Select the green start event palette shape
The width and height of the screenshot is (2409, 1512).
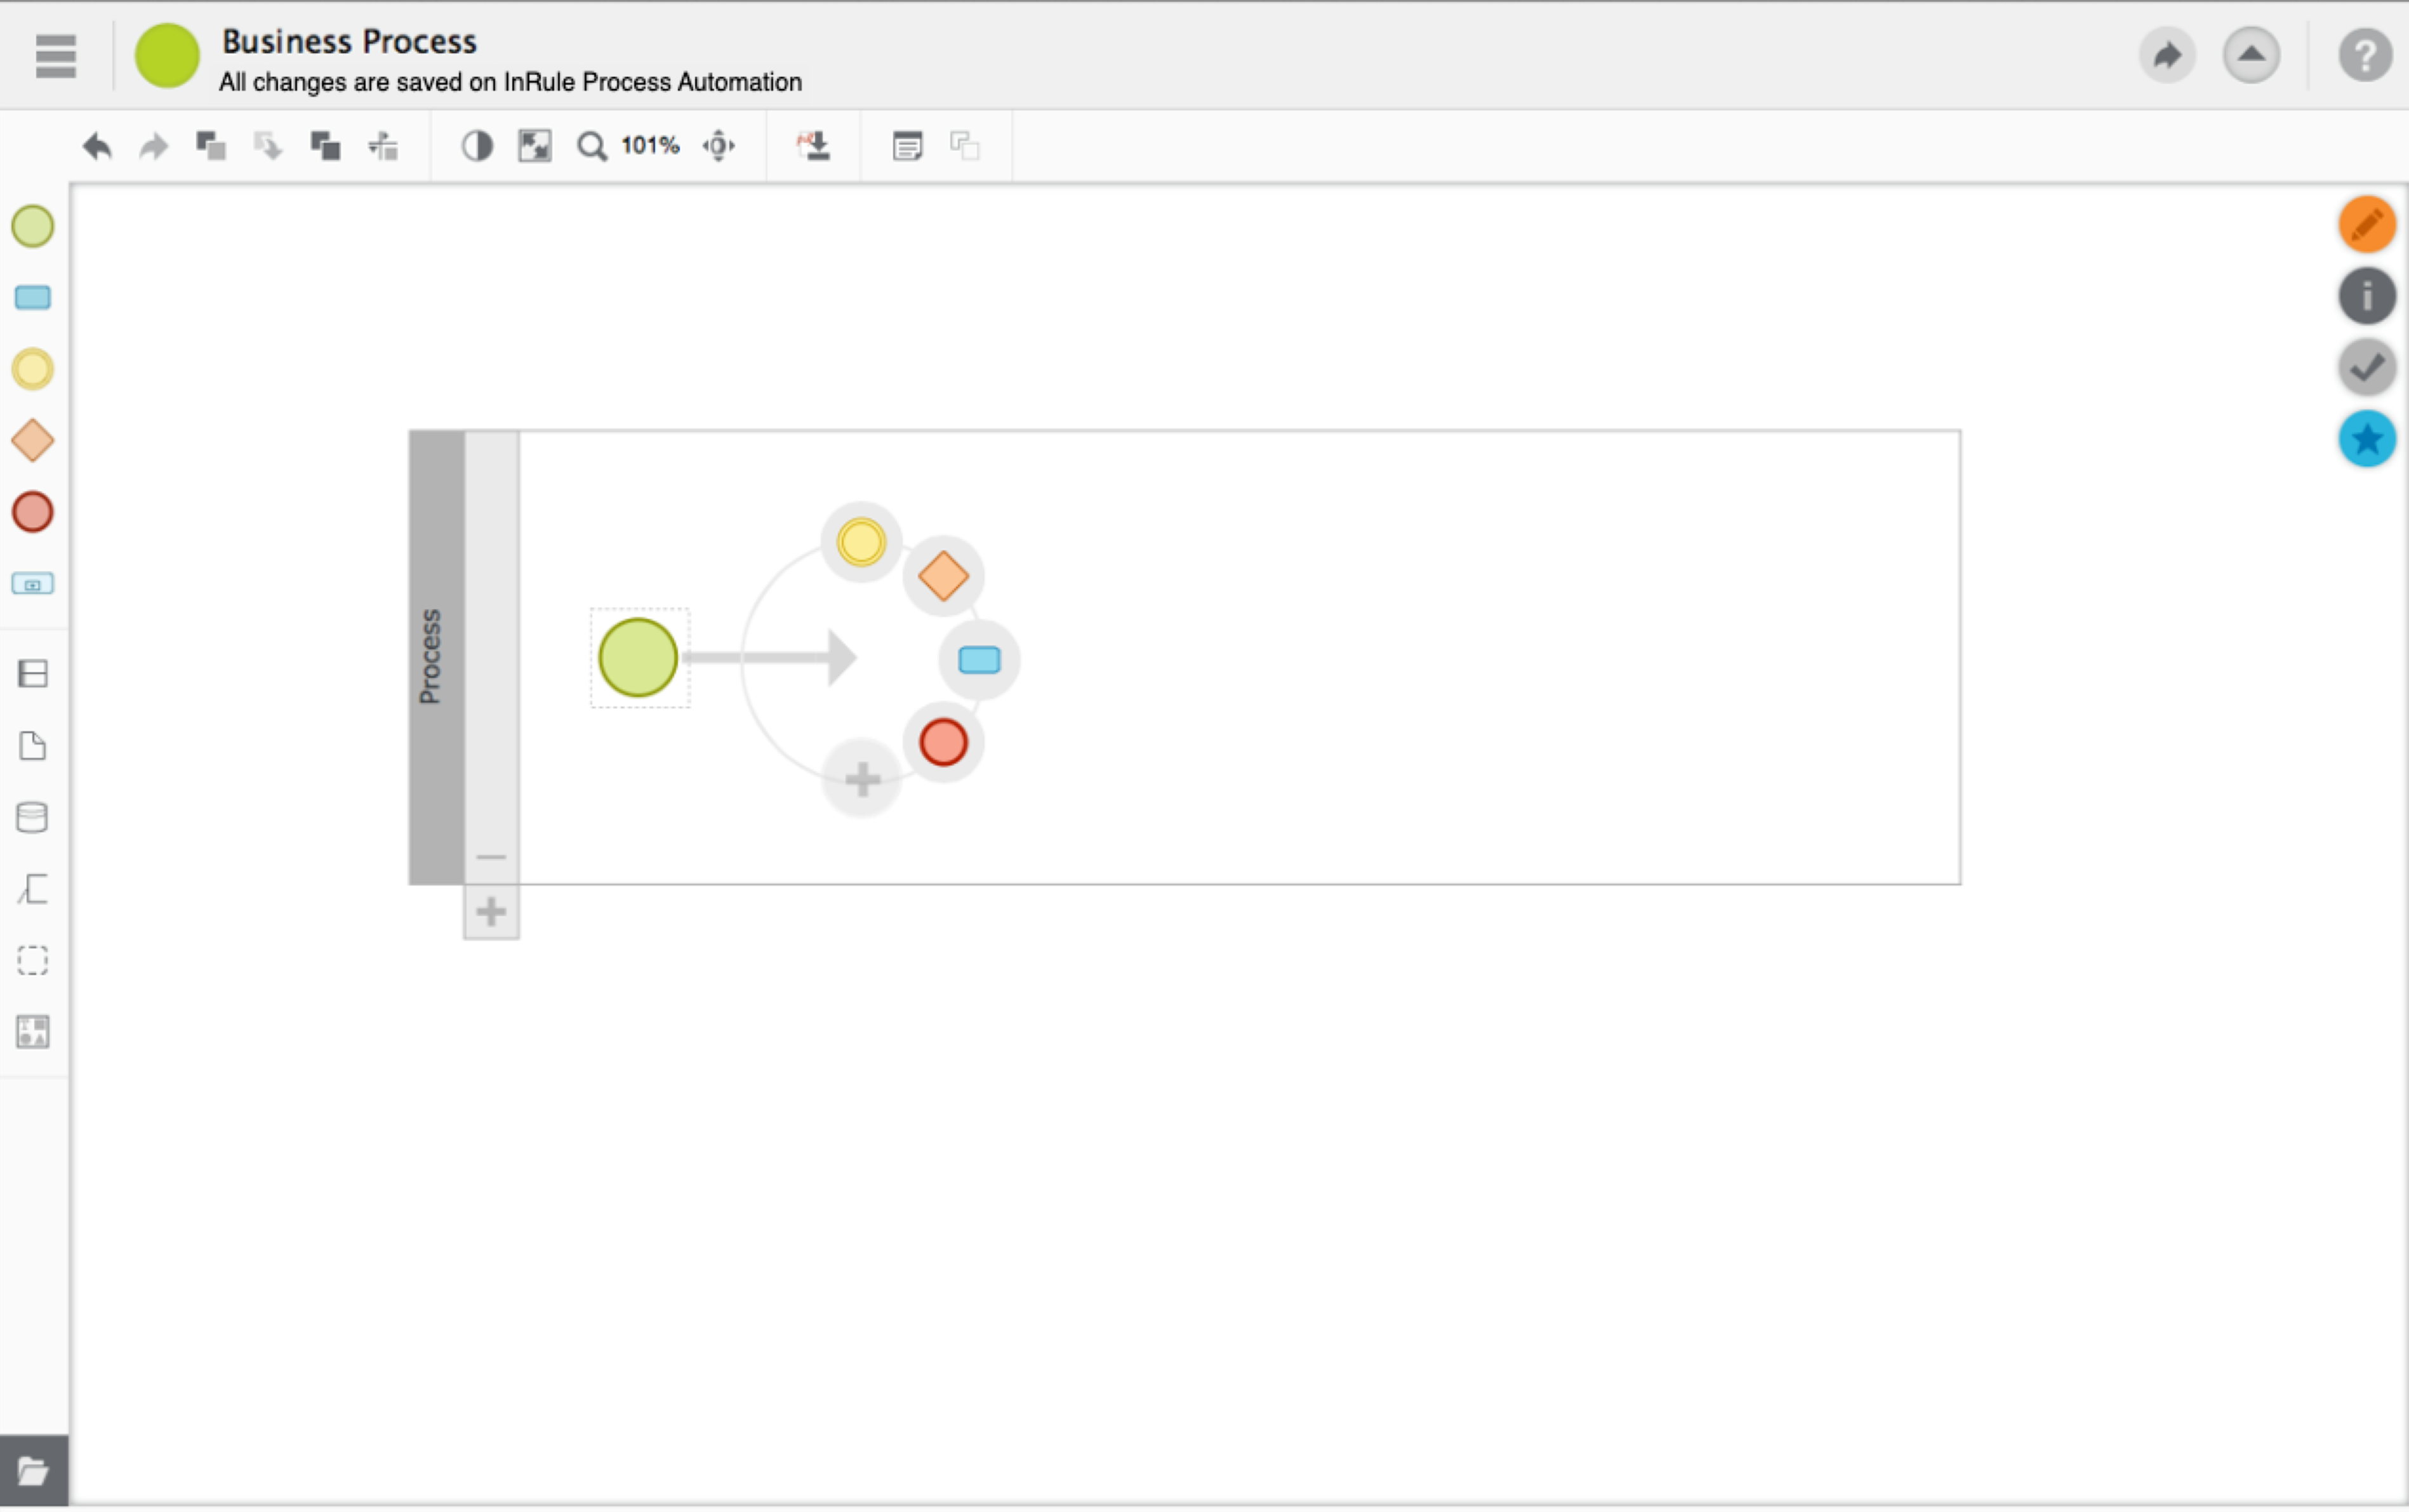33,226
